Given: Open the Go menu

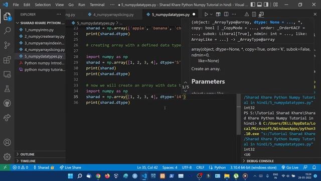Looking at the screenshot, I should [71, 5].
